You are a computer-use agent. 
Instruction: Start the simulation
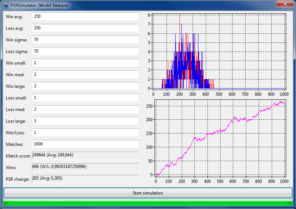tap(148, 193)
